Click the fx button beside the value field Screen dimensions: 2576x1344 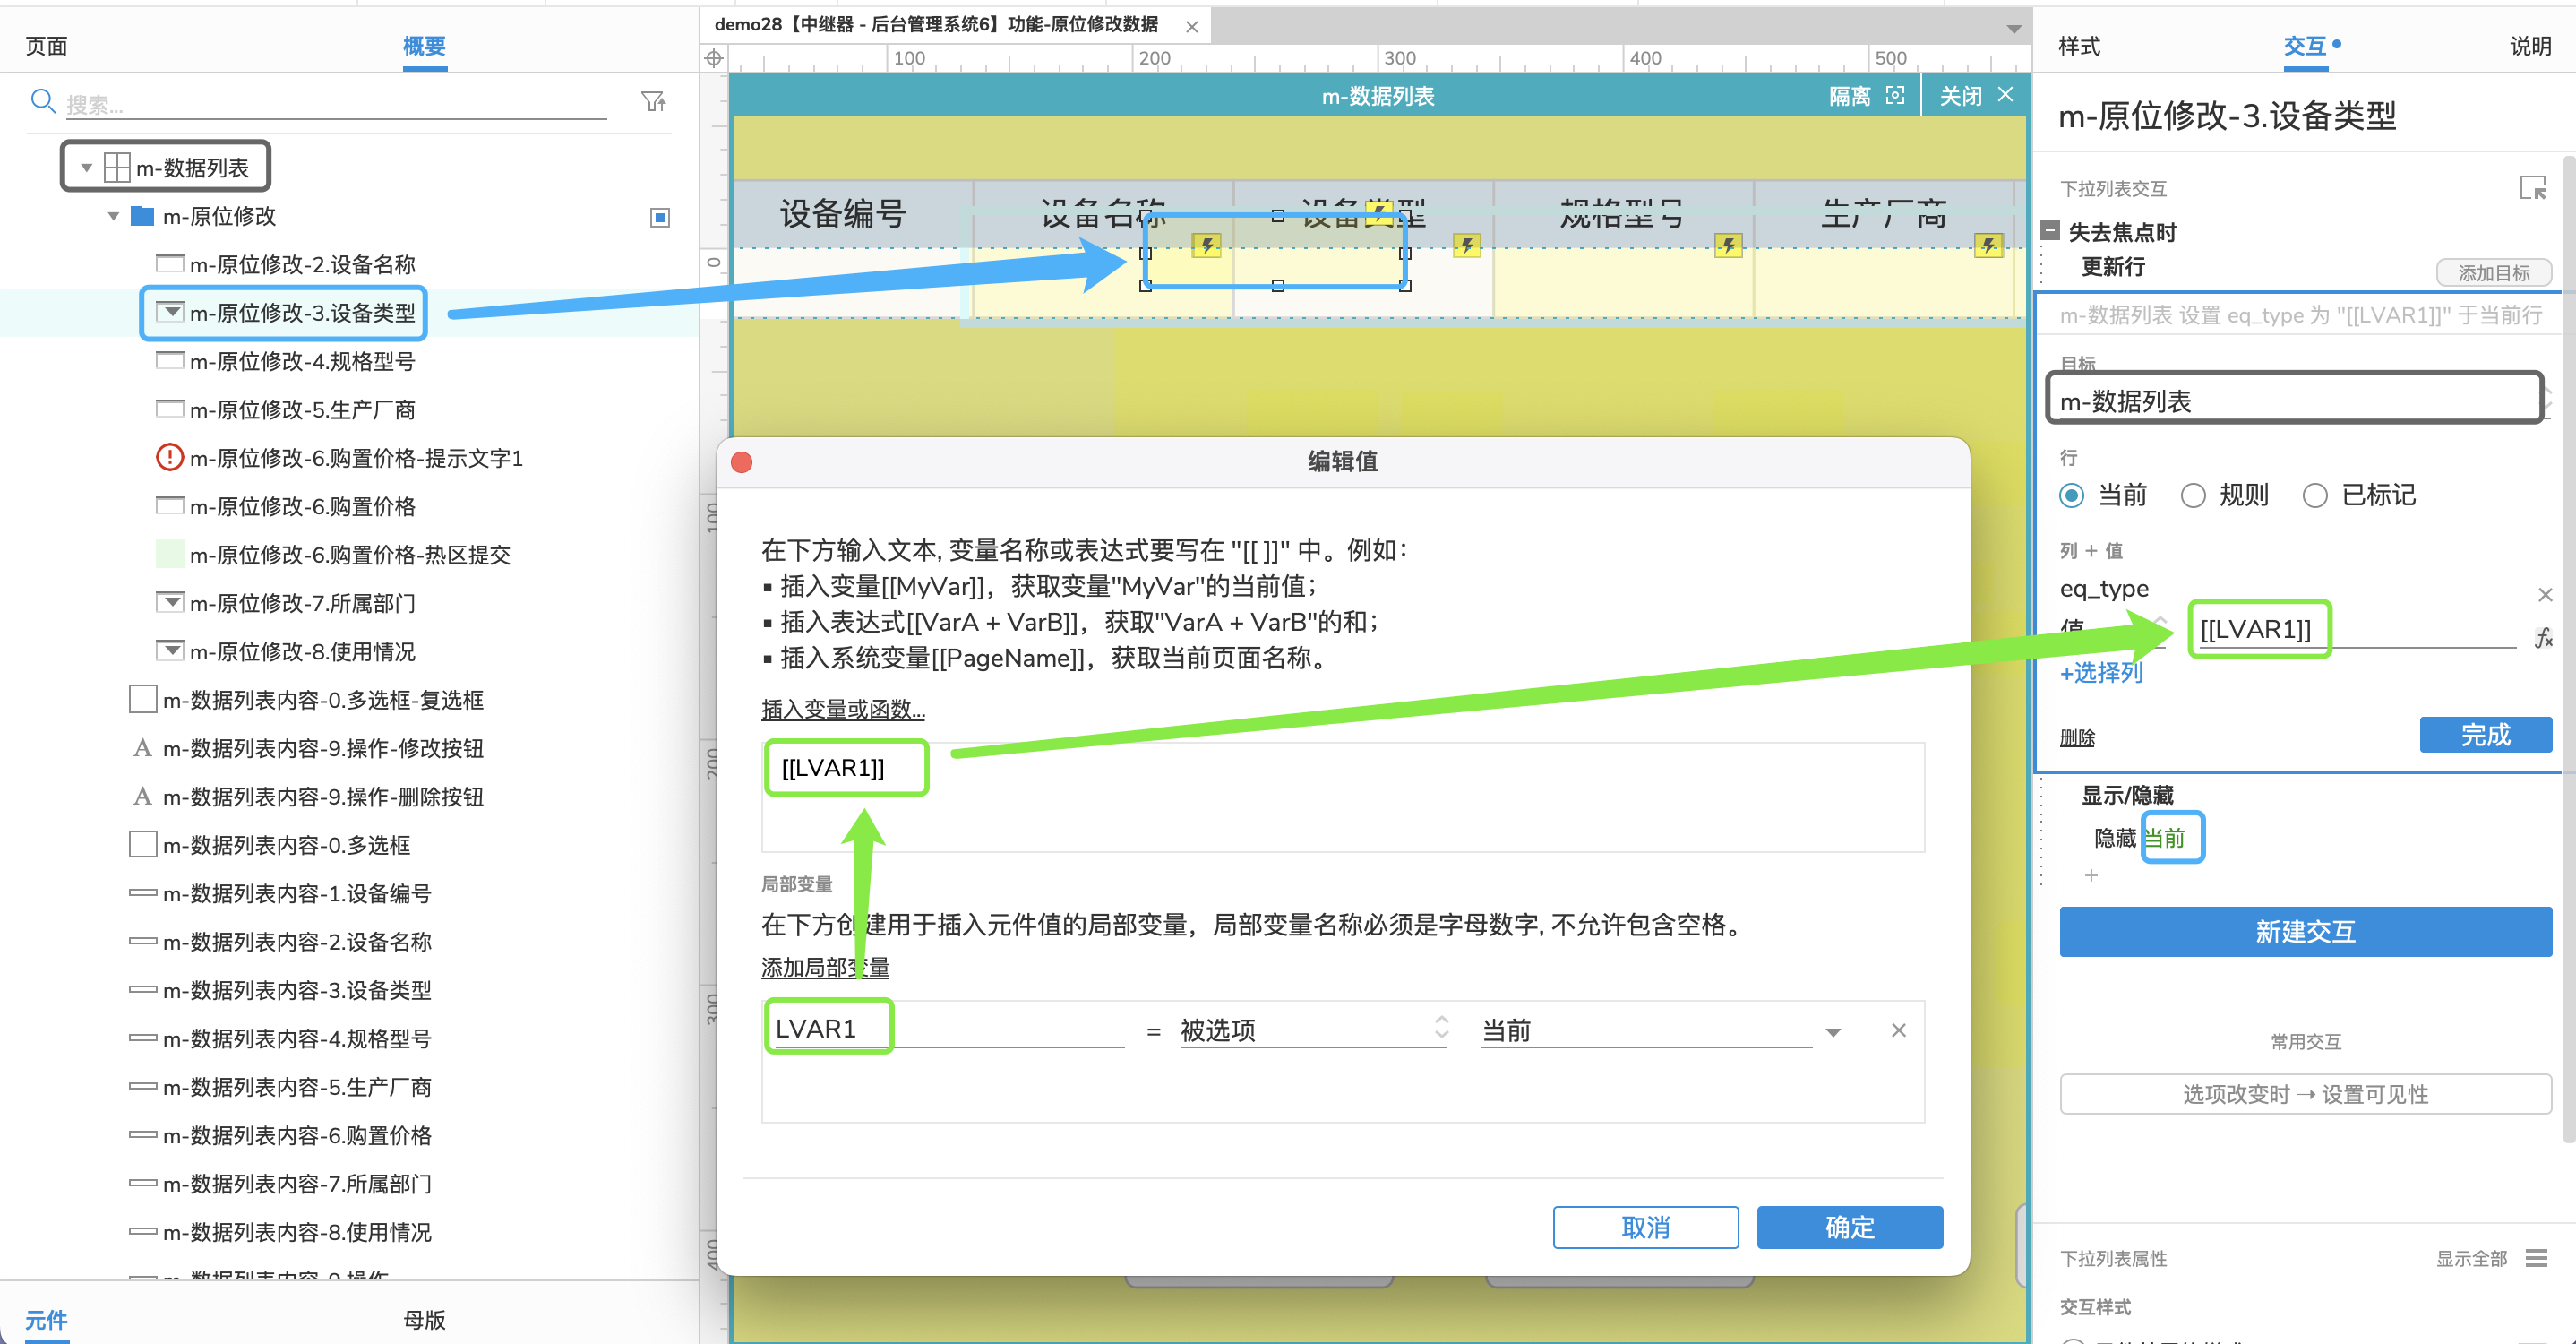click(x=2544, y=636)
